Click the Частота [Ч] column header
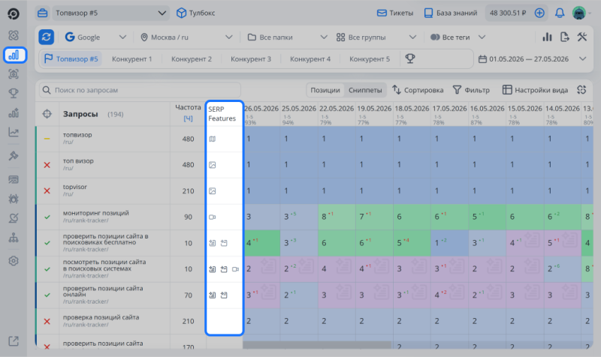 tap(188, 113)
